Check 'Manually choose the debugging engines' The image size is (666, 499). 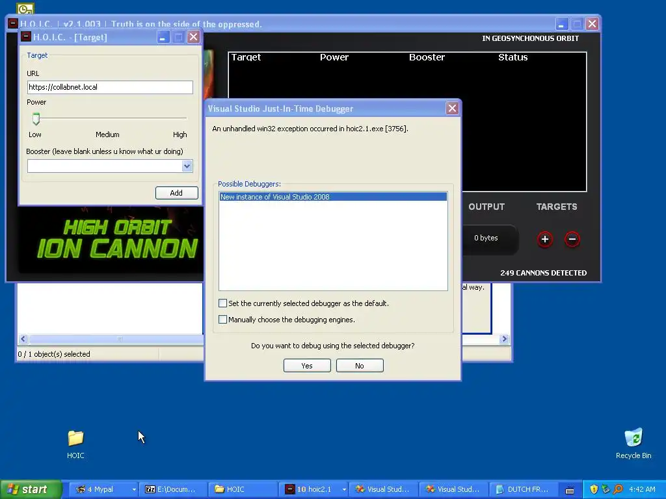[x=222, y=319]
